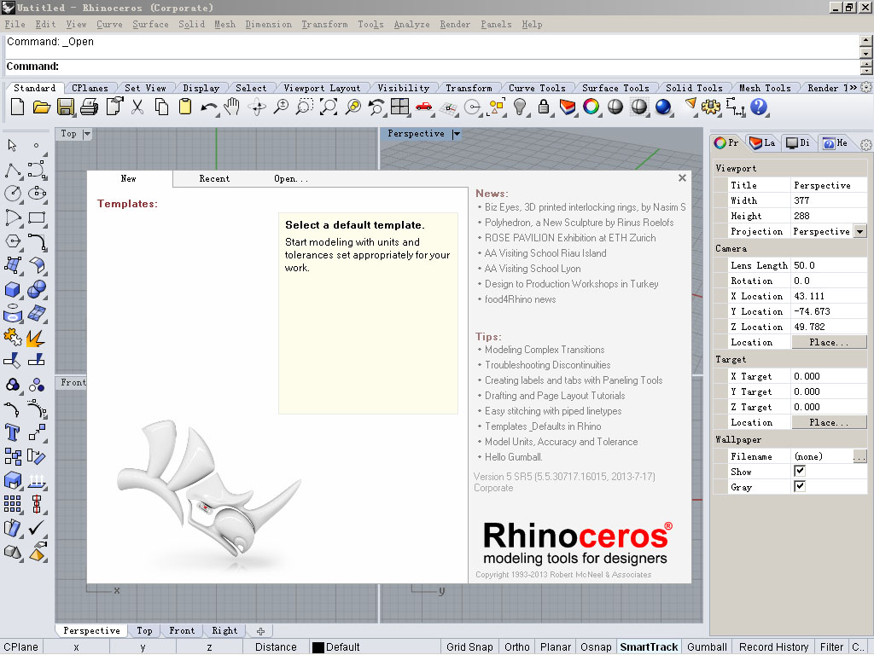Click the Filename browse ellipsis button
This screenshot has height=655, width=874.
859,457
